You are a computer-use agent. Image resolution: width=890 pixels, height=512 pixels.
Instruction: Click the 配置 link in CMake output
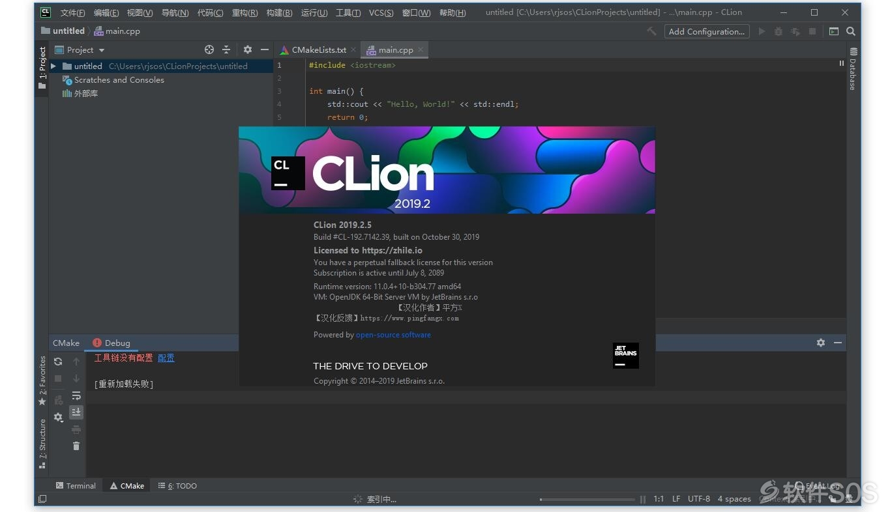tap(166, 358)
